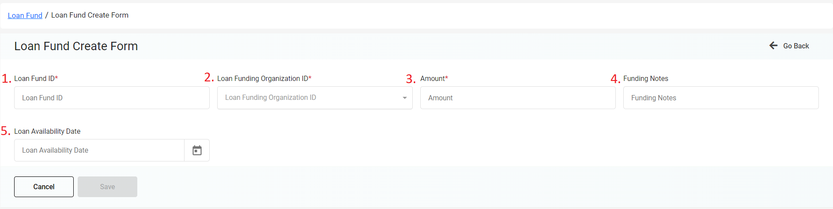The height and width of the screenshot is (209, 833).
Task: Click the red number 5 annotation
Action: pos(5,131)
